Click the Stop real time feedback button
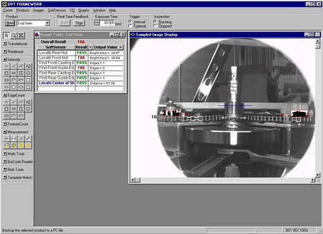Image resolution: width=323 pixels, height=234 pixels. [79, 23]
